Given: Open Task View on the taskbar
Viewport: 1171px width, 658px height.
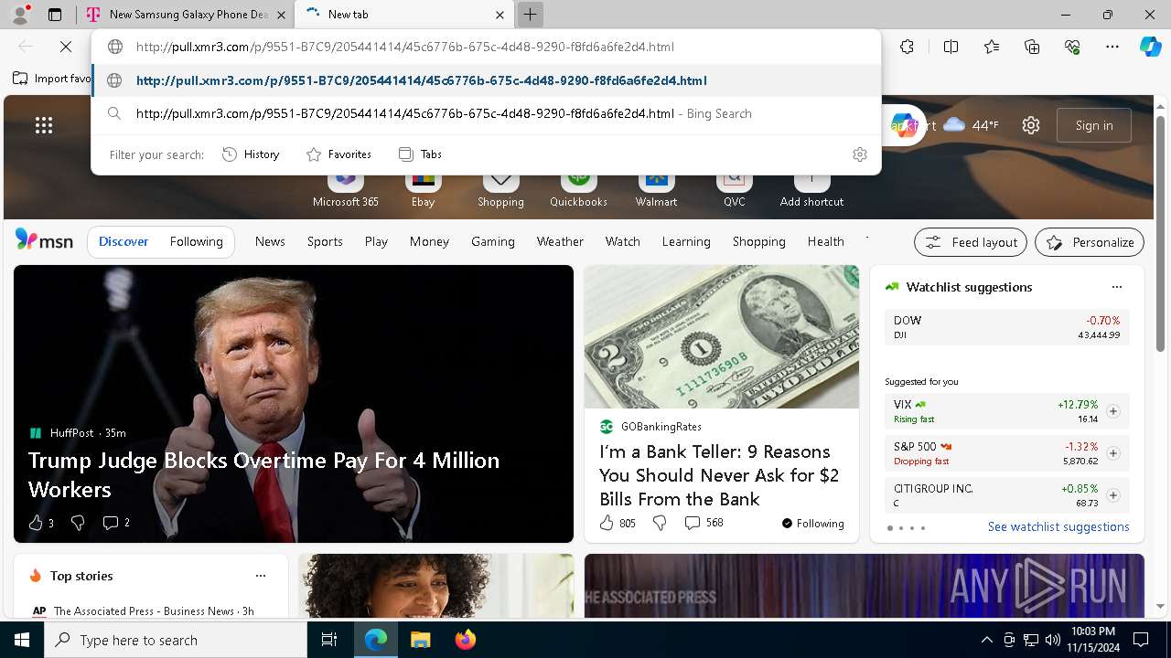Looking at the screenshot, I should point(329,640).
